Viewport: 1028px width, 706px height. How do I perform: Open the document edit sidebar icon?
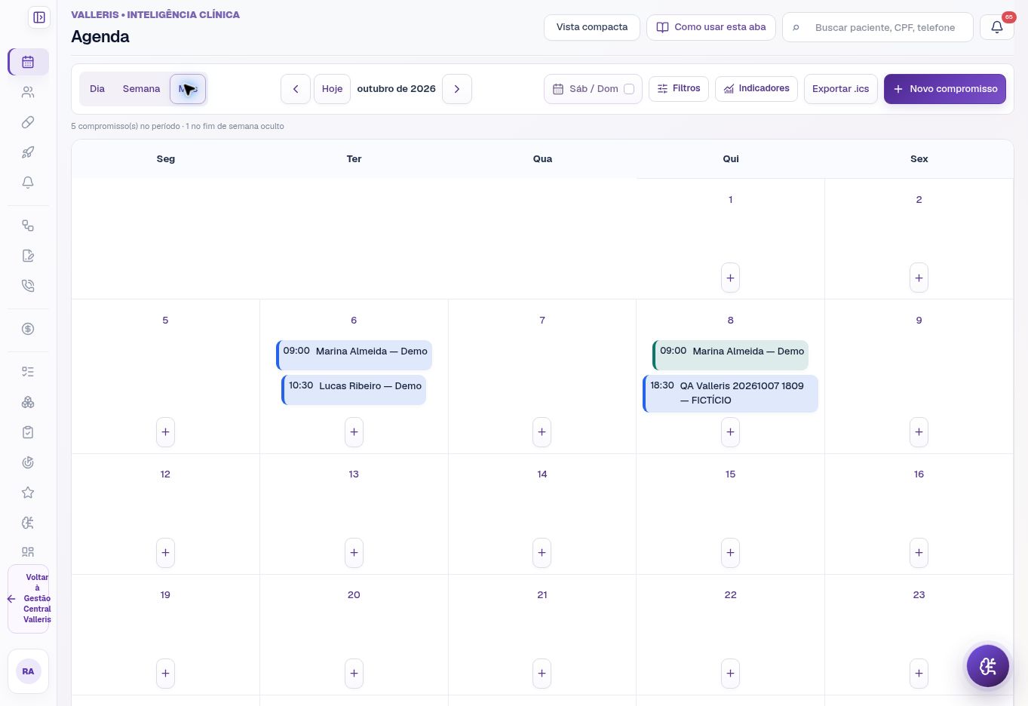28,256
